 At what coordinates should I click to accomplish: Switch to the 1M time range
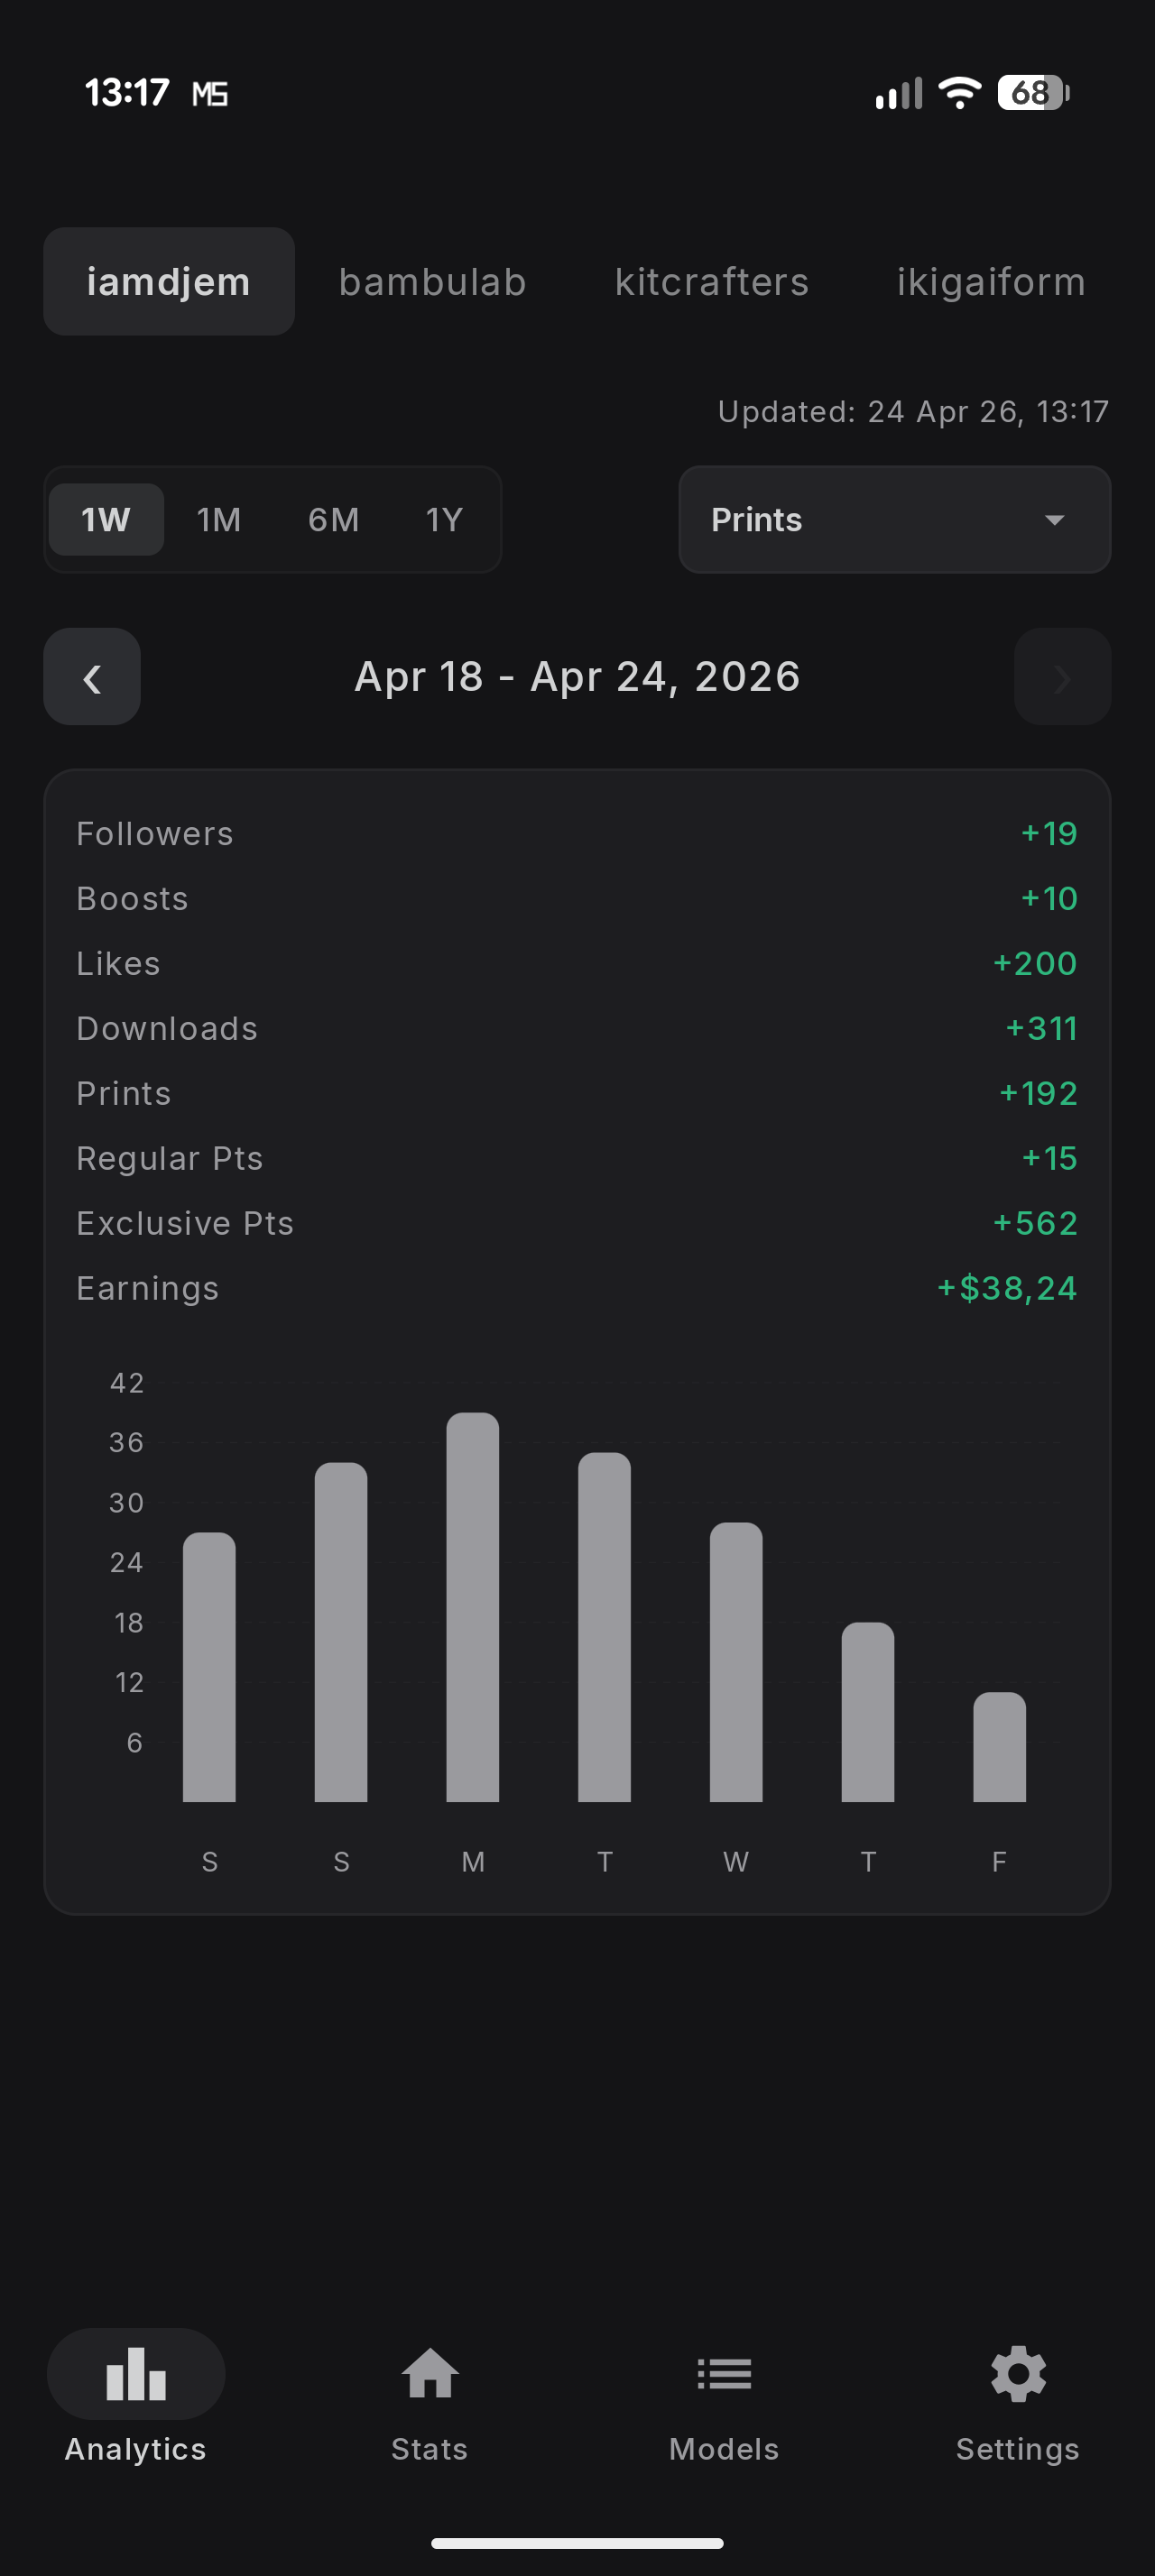pyautogui.click(x=219, y=520)
